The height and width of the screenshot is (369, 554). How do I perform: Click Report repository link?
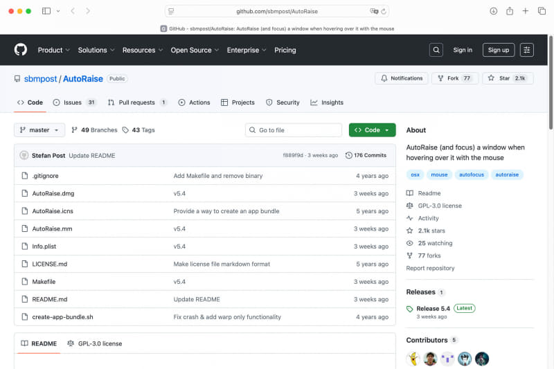pos(430,268)
